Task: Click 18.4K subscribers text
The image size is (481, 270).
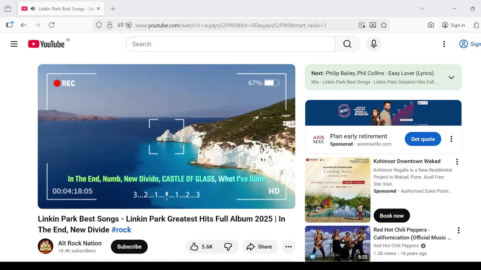Action: click(77, 251)
